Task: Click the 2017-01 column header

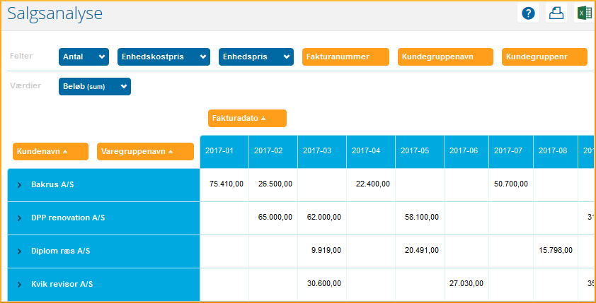Action: pyautogui.click(x=224, y=151)
